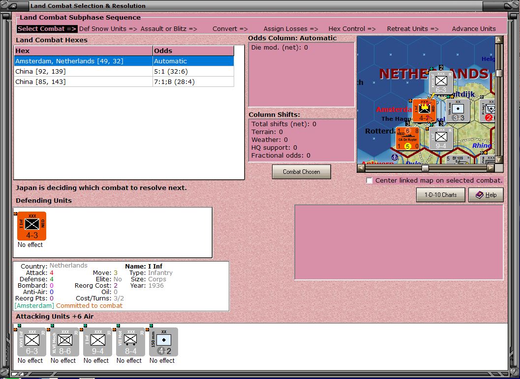Click paratroop counter with red 2 on map

[x=488, y=111]
